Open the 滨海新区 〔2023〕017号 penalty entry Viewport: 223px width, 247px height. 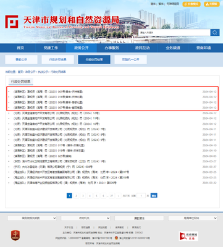click(49, 145)
